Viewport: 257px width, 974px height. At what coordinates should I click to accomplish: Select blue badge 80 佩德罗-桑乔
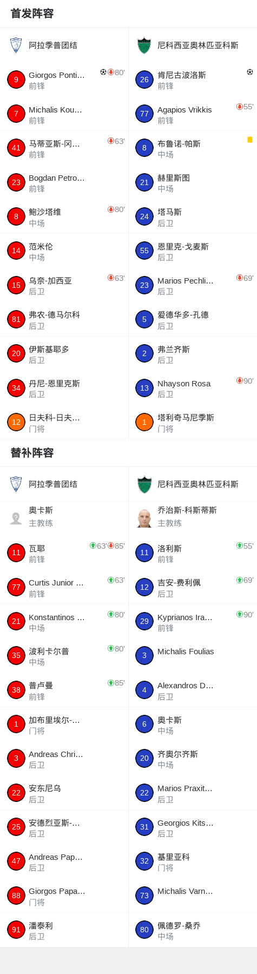(x=144, y=930)
